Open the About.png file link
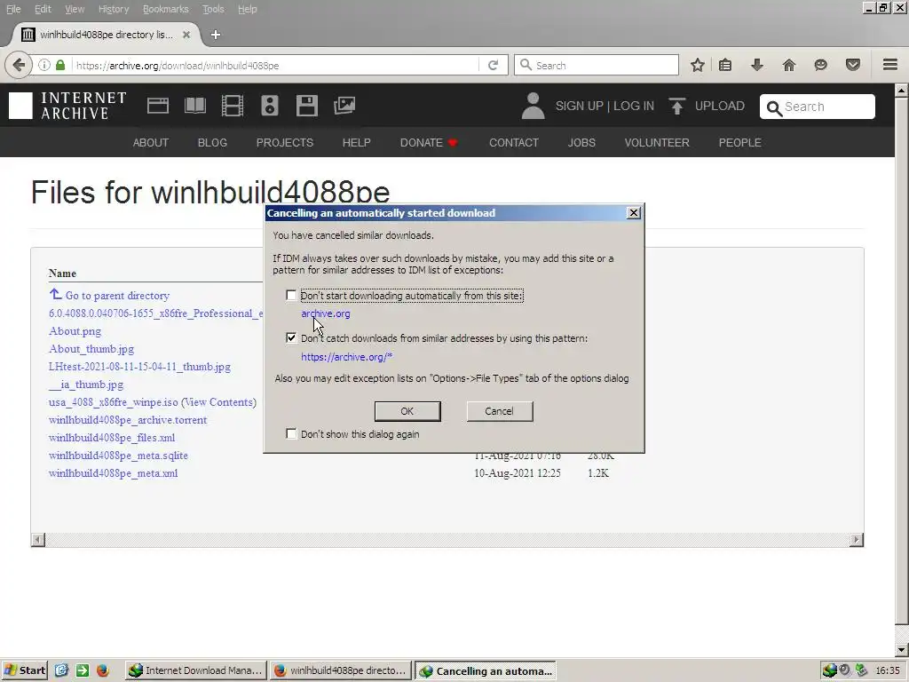The image size is (909, 682). pos(75,331)
